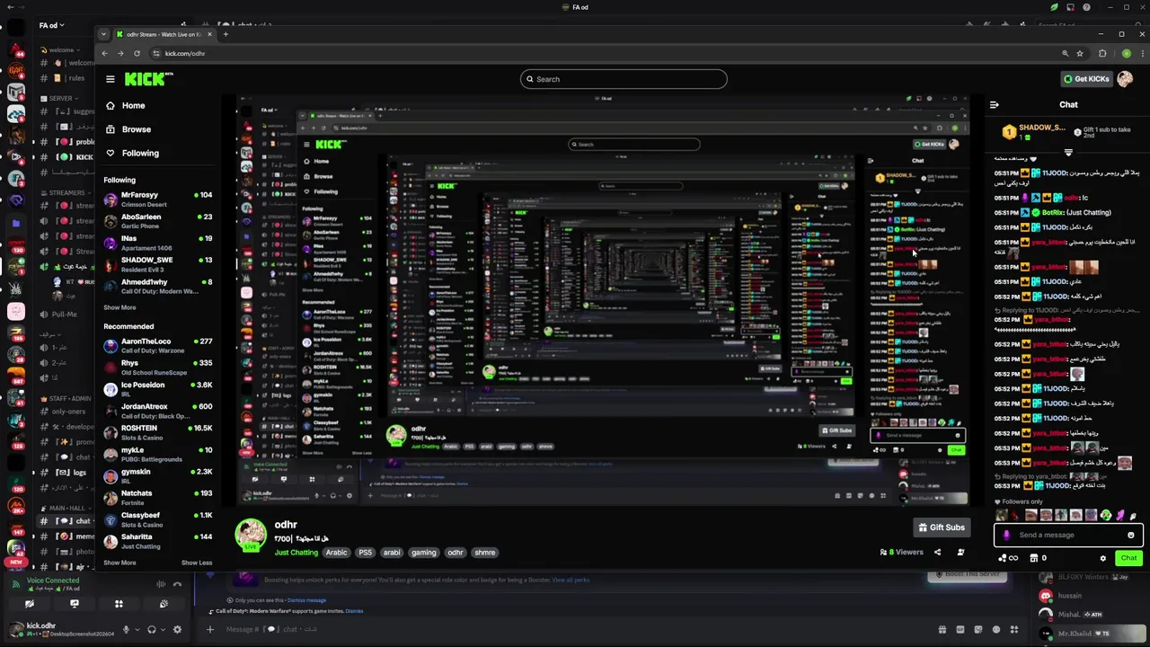
Task: Open browser extensions icon
Action: coord(1102,53)
